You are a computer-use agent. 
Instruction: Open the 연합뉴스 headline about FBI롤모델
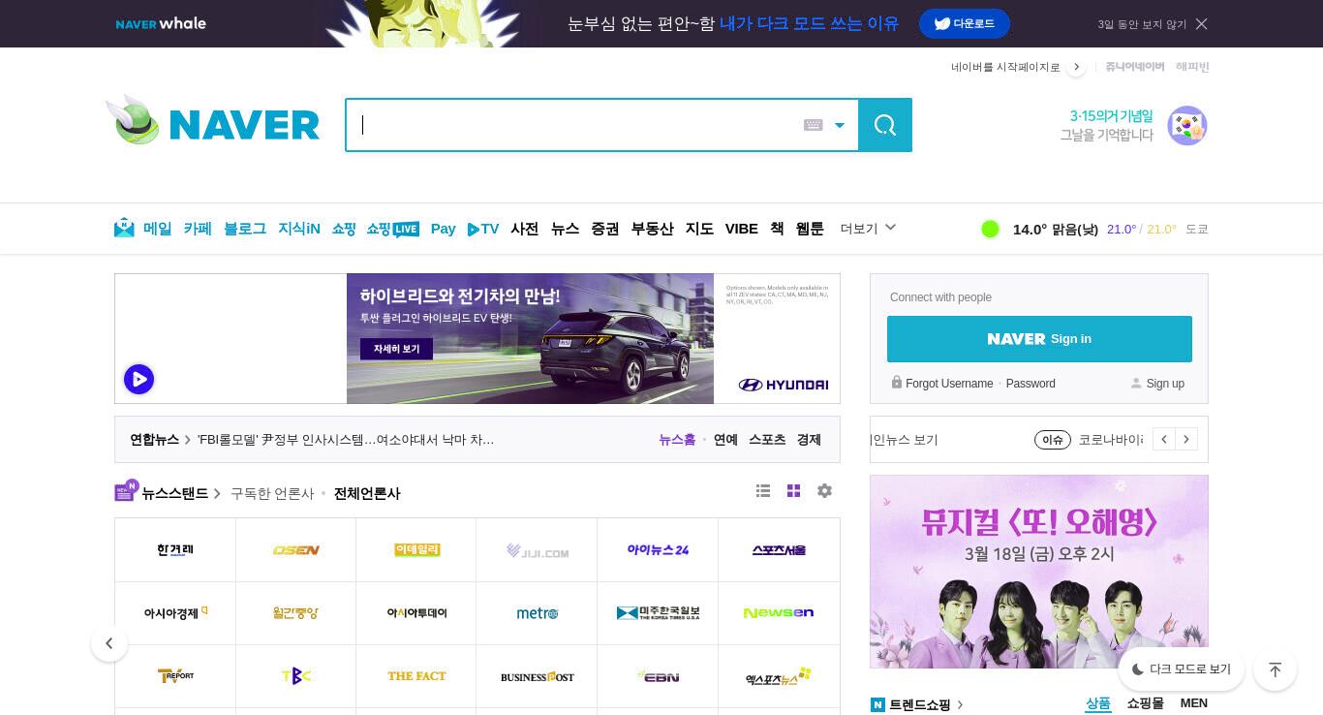(x=346, y=440)
